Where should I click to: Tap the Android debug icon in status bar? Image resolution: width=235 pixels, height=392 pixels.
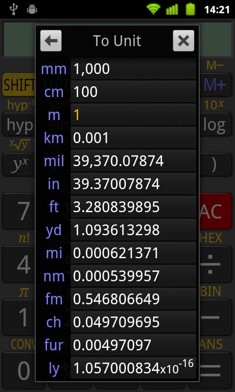(x=32, y=9)
